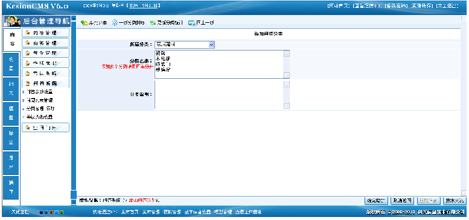469x220 pixels.
Task: Expand the 考试系统 sidebar section
Action: pyautogui.click(x=45, y=73)
